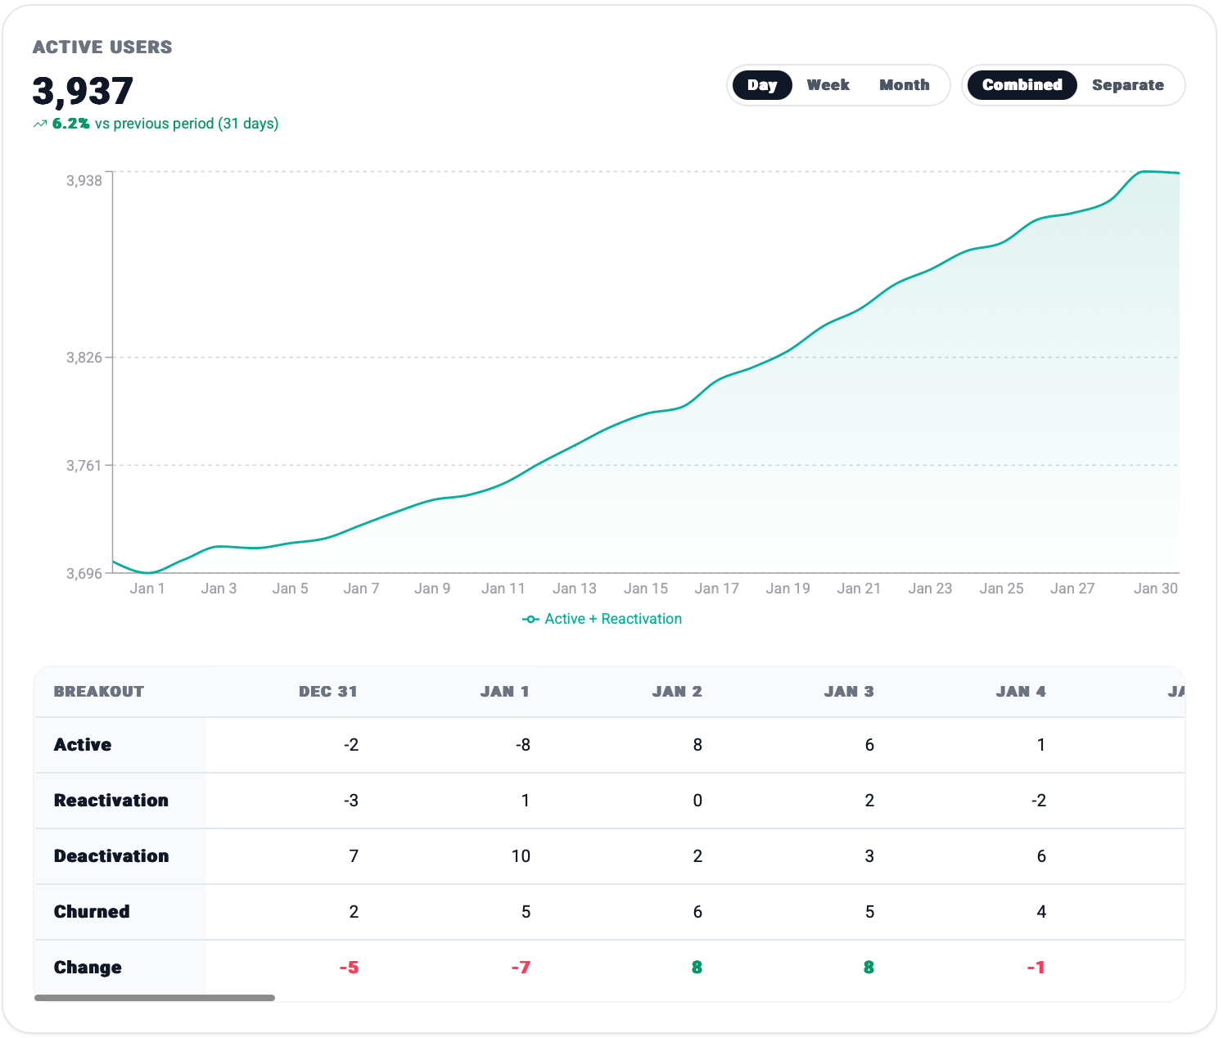Click the green 8 Change value for Jan 2
The width and height of the screenshot is (1223, 1038).
pyautogui.click(x=697, y=968)
